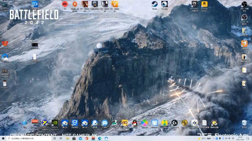Select the white blank file on bottom row
The height and width of the screenshot is (141, 252).
204,123
